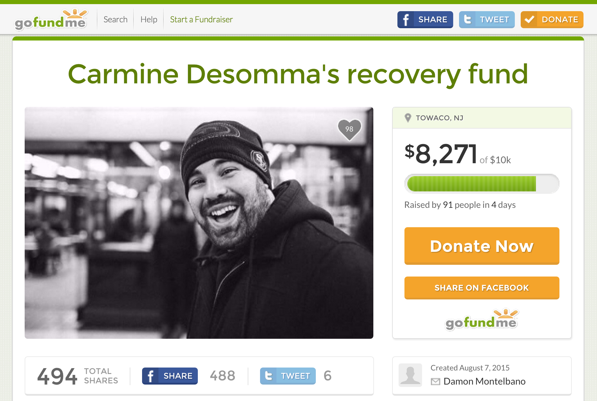Click the TWEET button next to 6
Viewport: 597px width, 401px height.
point(288,376)
